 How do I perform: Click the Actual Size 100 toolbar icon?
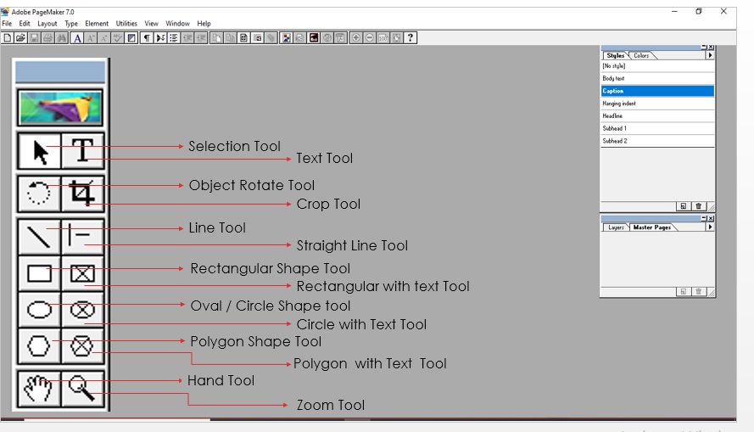[383, 38]
